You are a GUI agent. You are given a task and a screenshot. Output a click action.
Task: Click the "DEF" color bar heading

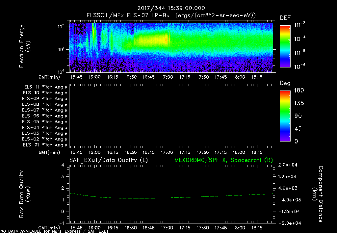click(285, 18)
